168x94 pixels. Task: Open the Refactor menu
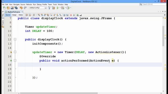click(29, 4)
